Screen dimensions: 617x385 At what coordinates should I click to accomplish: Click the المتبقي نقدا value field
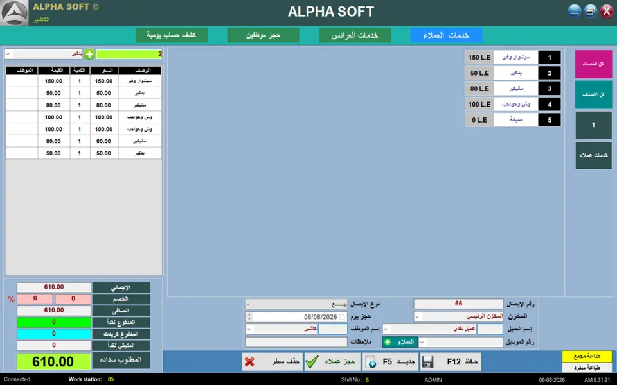point(54,345)
